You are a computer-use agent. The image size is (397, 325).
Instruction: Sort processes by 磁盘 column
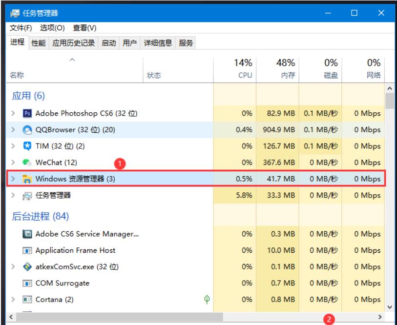pos(320,70)
